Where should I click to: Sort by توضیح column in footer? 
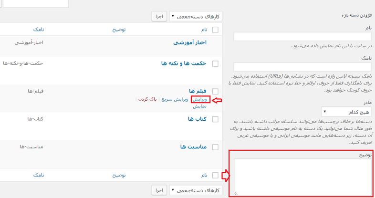[119, 175]
